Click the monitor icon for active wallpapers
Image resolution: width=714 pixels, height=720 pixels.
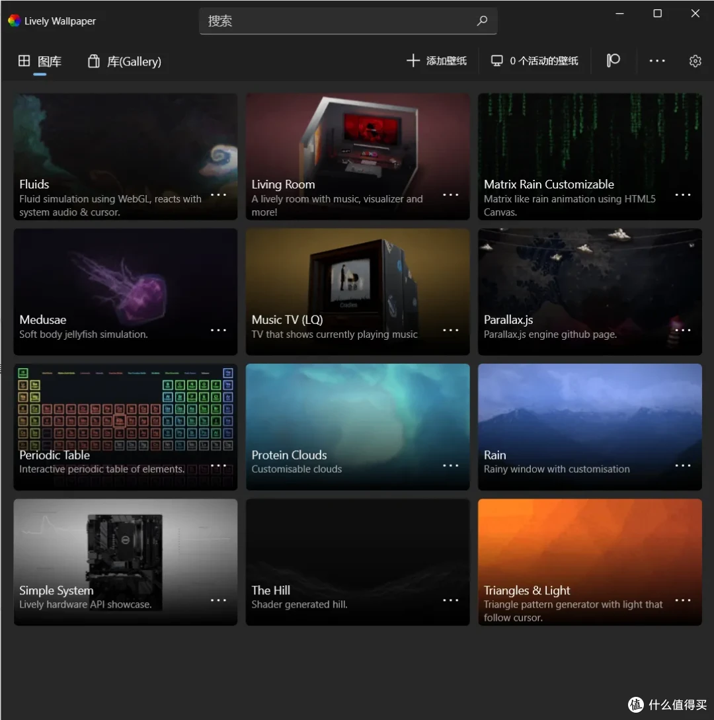496,61
